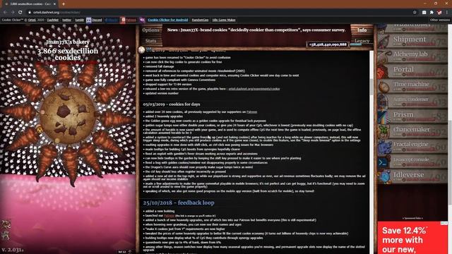Open the retro version experiments link
This screenshot has width=452, height=254.
point(254,89)
